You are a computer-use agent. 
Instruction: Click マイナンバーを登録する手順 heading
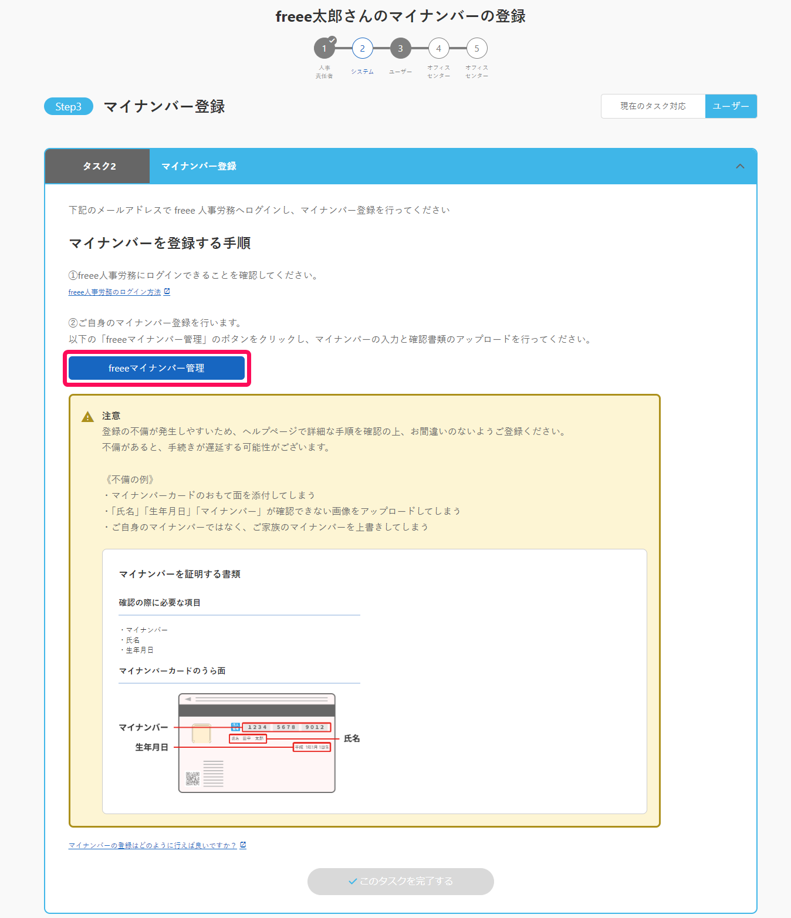pyautogui.click(x=160, y=243)
